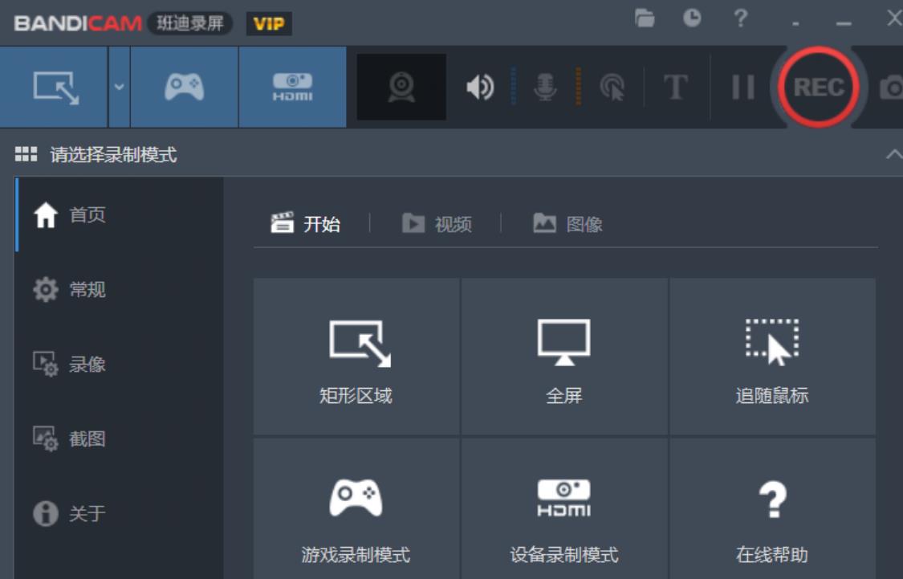Select HDMI device recording mode in toolbar
Viewport: 903px width, 579px height.
coord(292,87)
